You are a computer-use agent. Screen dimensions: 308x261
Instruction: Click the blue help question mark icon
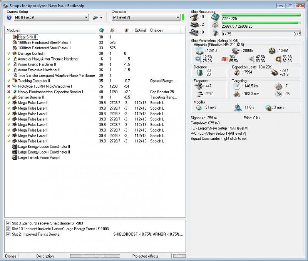(9, 17)
